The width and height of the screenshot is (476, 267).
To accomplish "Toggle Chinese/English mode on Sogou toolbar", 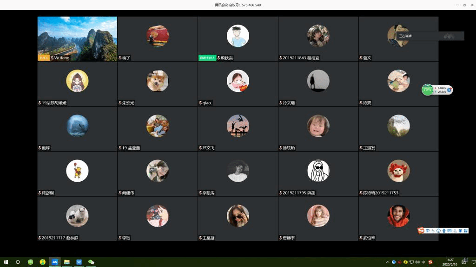I will pyautogui.click(x=428, y=230).
